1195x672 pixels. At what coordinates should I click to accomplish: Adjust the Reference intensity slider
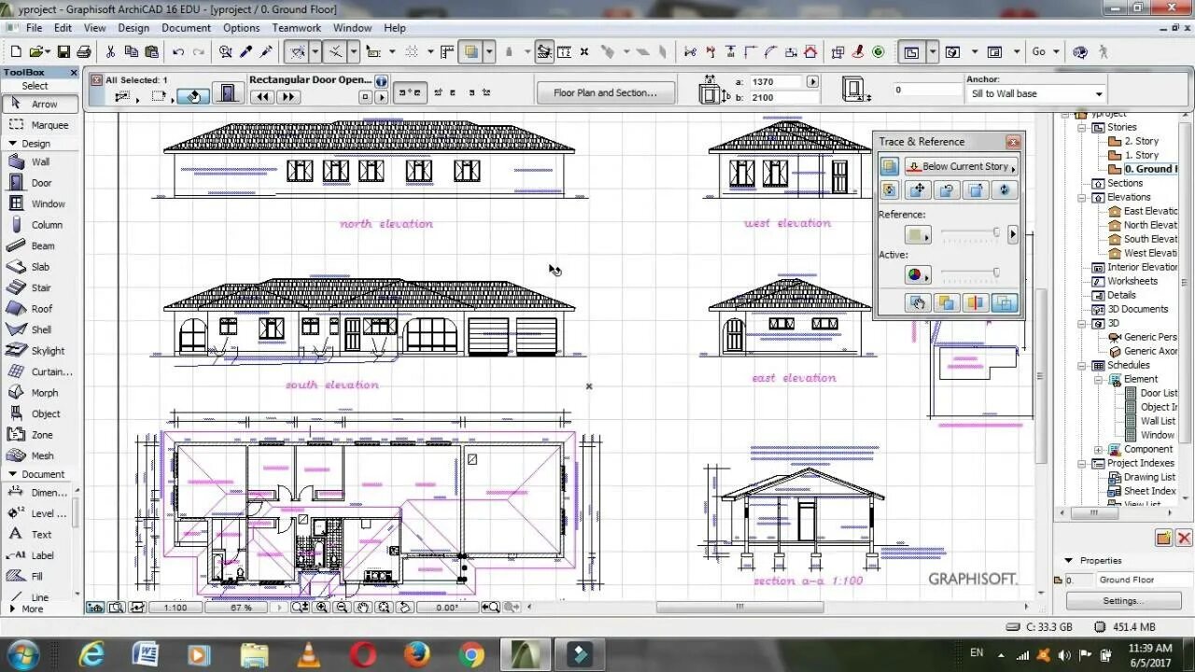[x=970, y=234]
